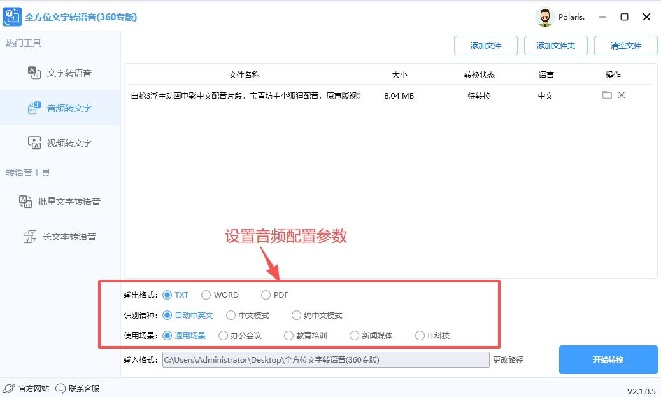
Task: Click the output path input field
Action: 325,359
